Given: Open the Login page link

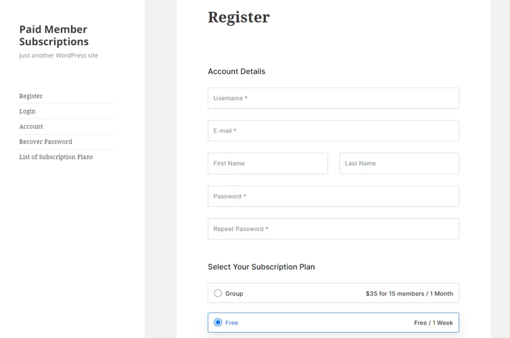Looking at the screenshot, I should click(x=27, y=111).
